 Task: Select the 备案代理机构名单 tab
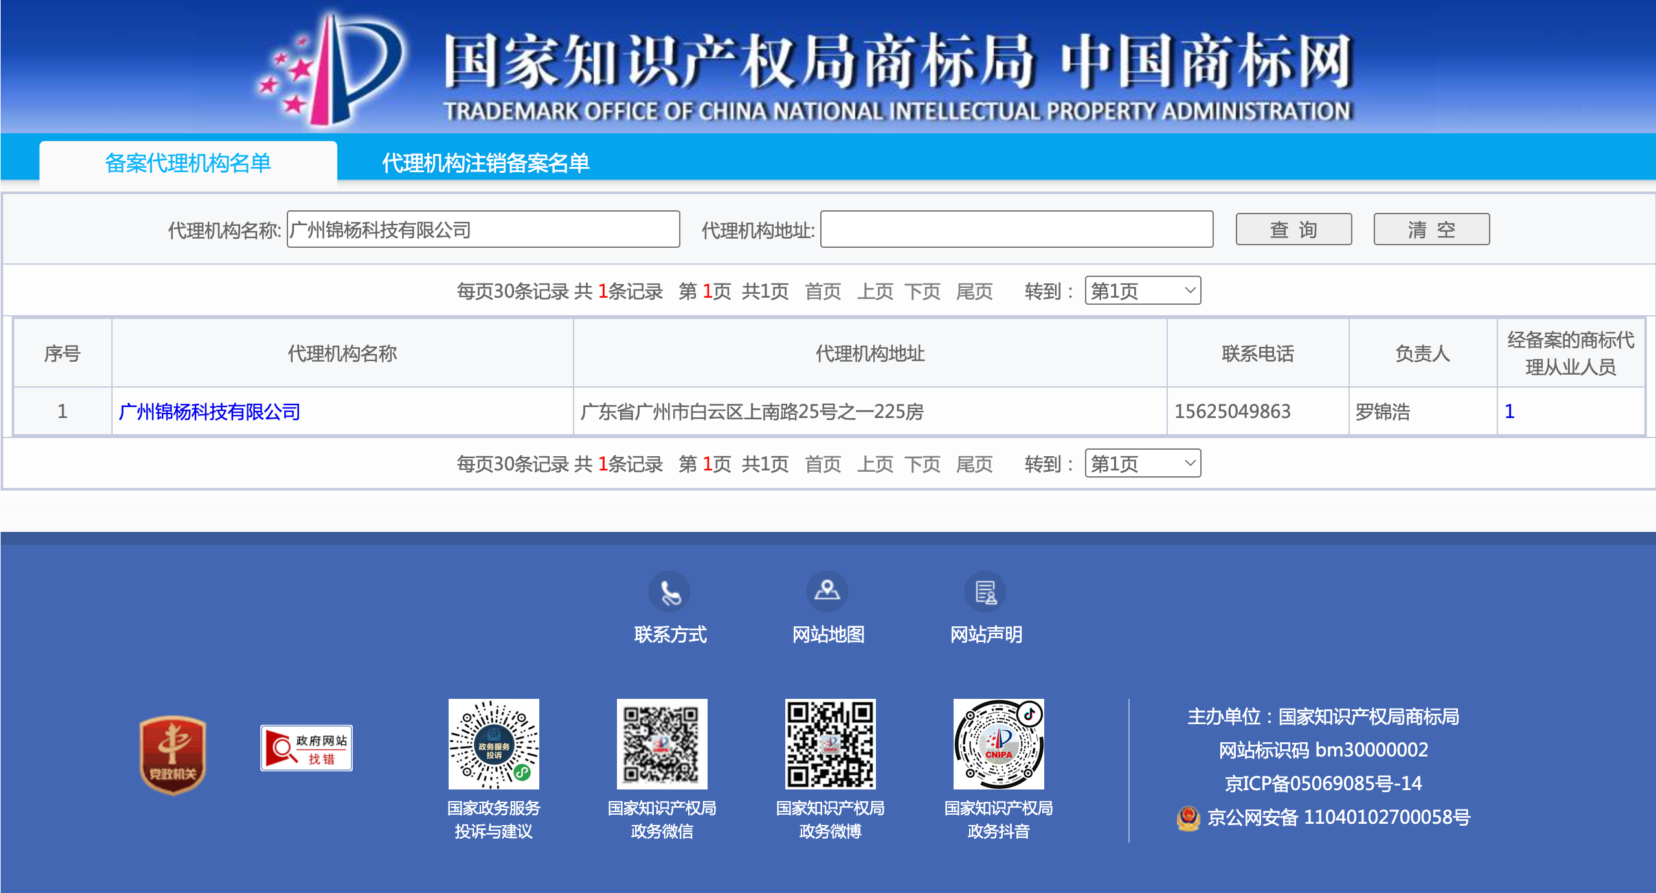(x=187, y=164)
